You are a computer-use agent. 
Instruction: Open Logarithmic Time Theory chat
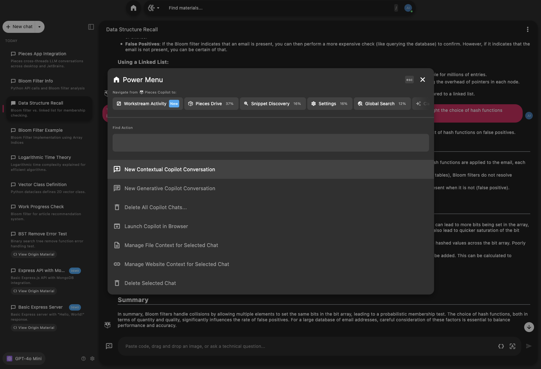[x=49, y=163]
